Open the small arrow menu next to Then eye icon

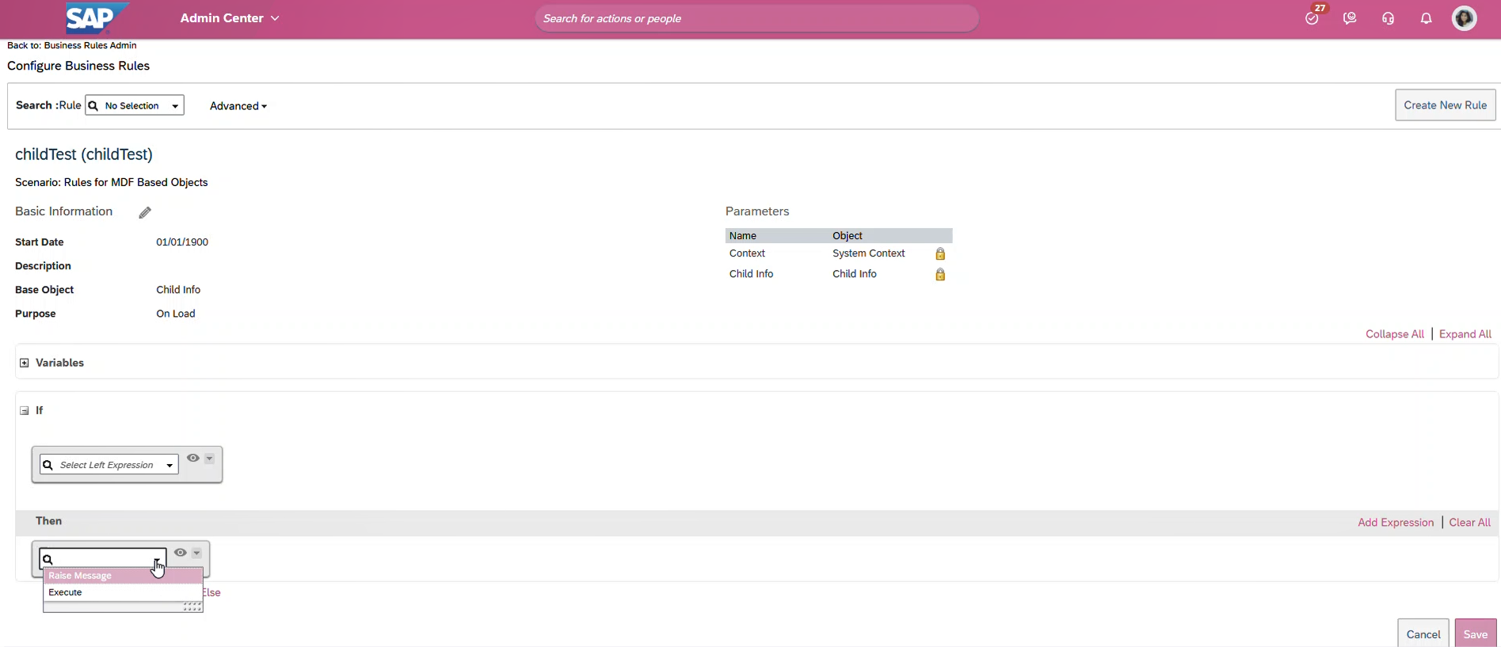pyautogui.click(x=196, y=553)
